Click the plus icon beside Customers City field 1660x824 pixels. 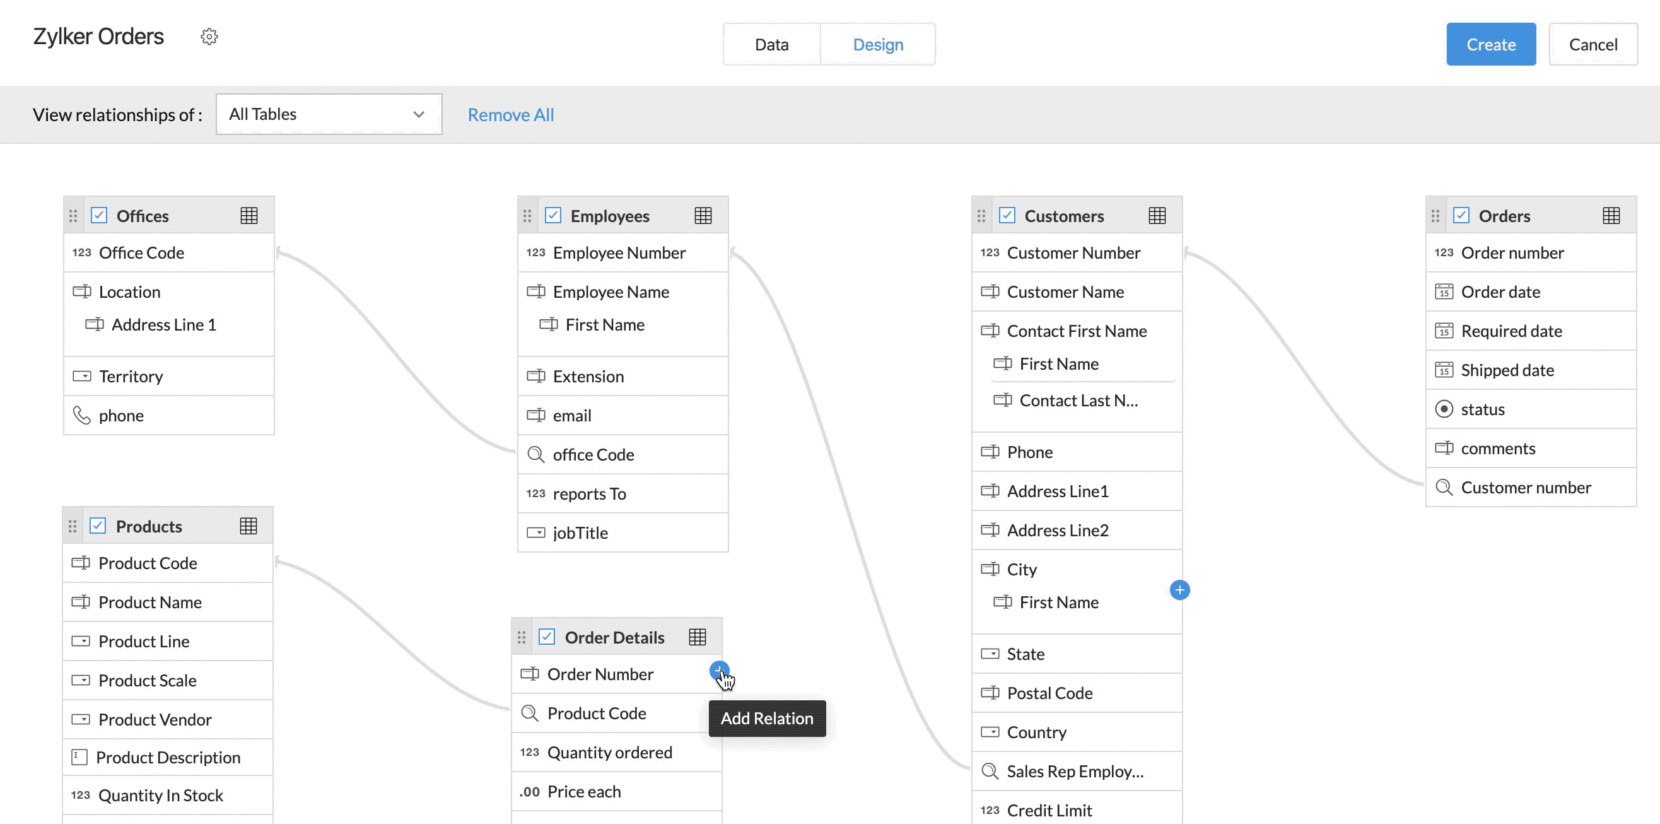(x=1179, y=590)
